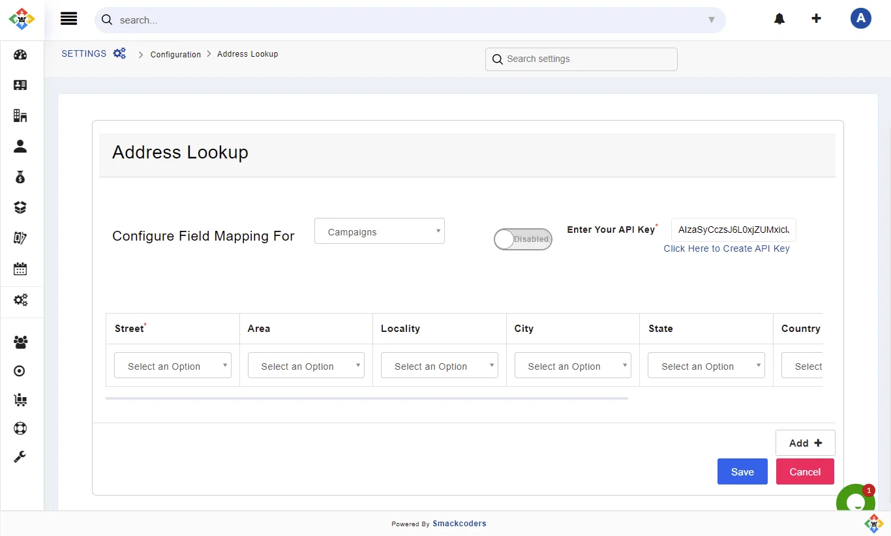
Task: Enable the Disabled toggle switch
Action: (522, 239)
